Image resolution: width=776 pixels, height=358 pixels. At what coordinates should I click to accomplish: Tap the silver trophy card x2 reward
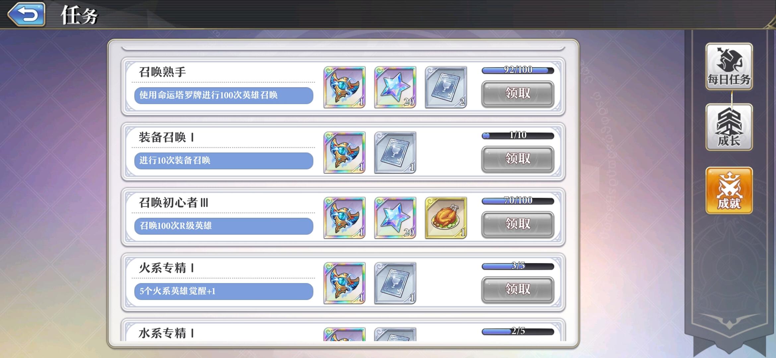pyautogui.click(x=446, y=87)
